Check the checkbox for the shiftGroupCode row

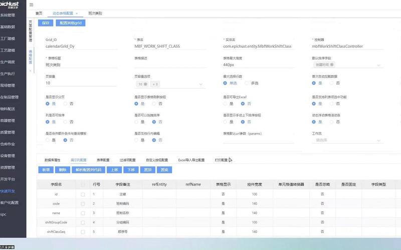point(83,222)
